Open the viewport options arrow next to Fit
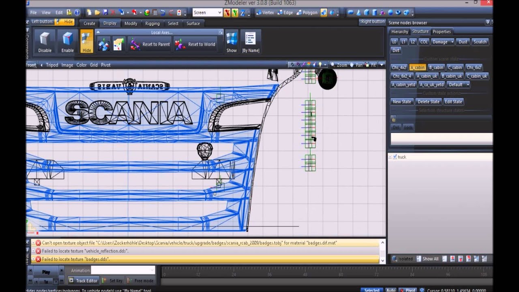This screenshot has width=519, height=292. [x=382, y=65]
